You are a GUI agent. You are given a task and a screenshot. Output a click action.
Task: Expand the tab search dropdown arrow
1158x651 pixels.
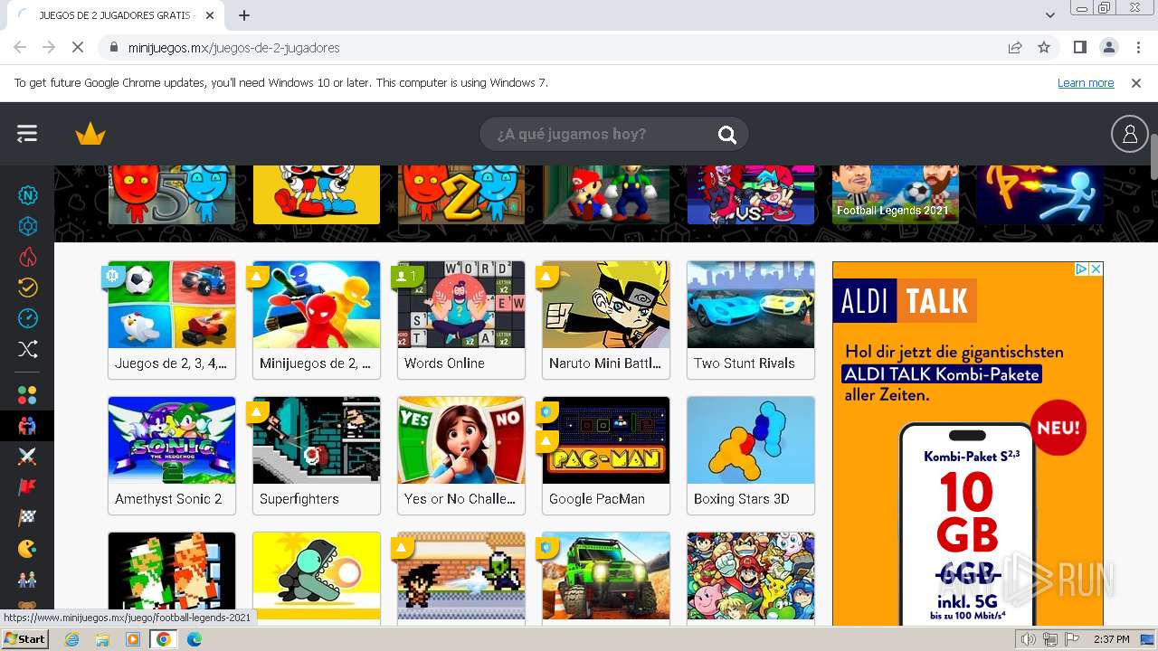1050,15
